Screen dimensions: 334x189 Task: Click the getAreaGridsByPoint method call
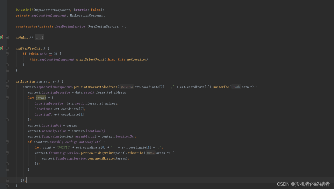pyautogui.click(x=97, y=153)
